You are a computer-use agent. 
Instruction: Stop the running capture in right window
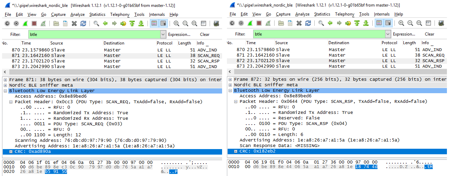259,23
